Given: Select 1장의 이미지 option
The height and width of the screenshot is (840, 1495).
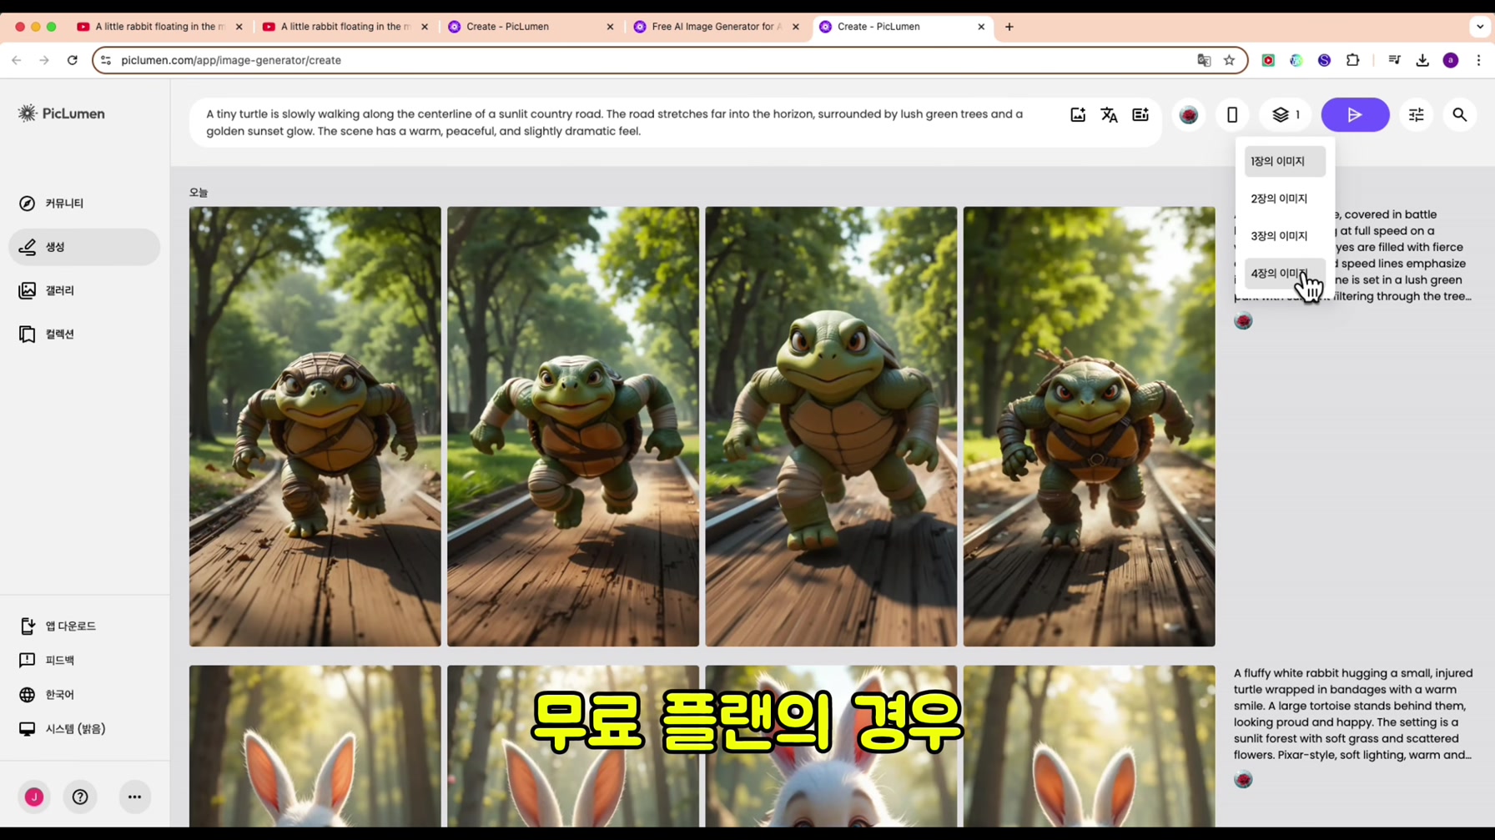Looking at the screenshot, I should 1285,161.
